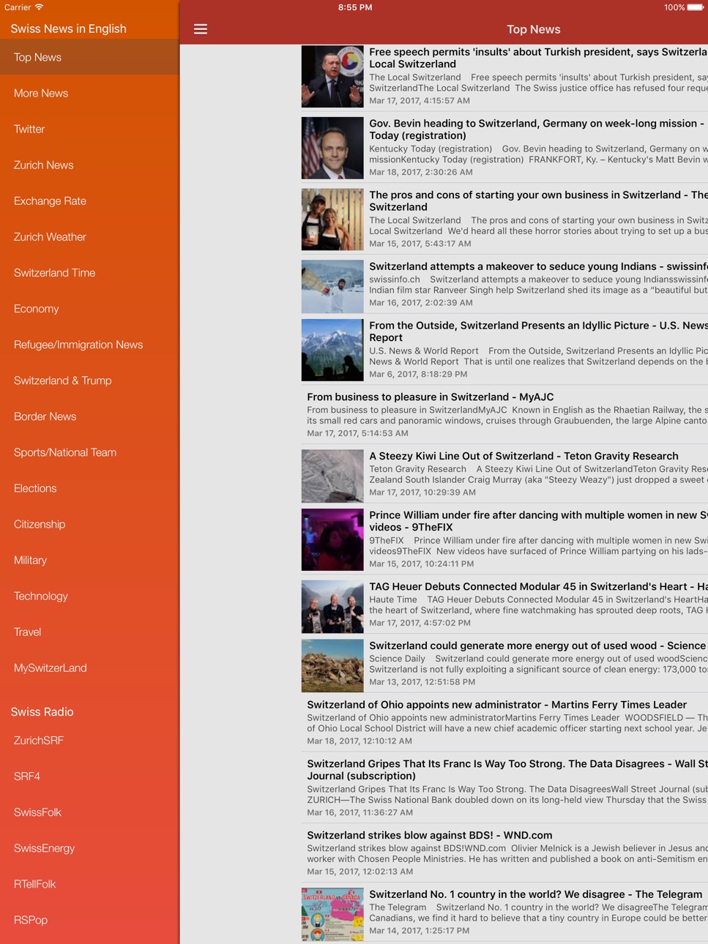Tap the 8:55 PM status clock
This screenshot has height=944, width=708.
tap(355, 7)
